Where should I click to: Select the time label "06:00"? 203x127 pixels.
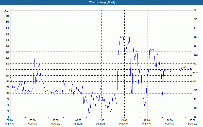tap(56, 120)
